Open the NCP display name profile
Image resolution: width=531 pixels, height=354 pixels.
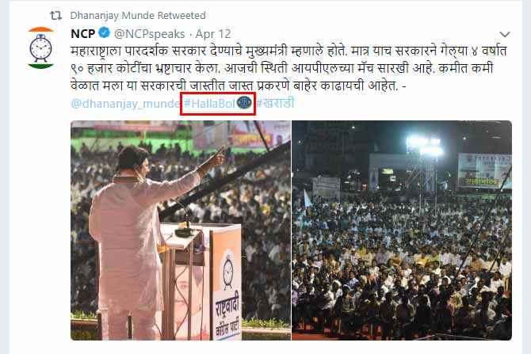click(x=83, y=34)
